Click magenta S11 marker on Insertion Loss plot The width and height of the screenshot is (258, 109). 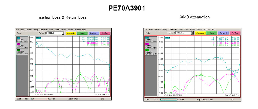pos(94,74)
